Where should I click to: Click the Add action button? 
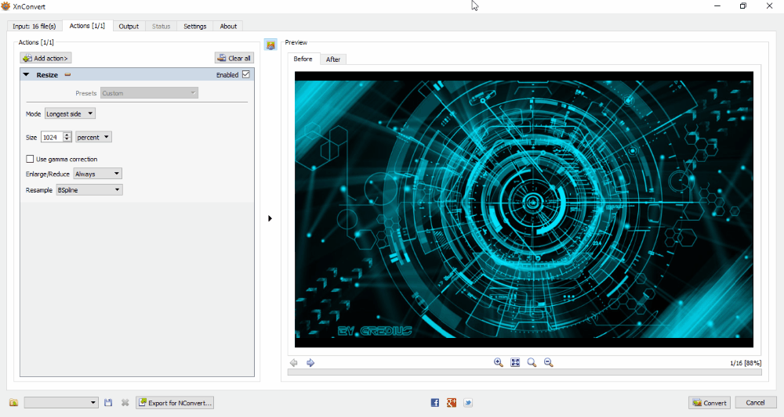pyautogui.click(x=45, y=59)
